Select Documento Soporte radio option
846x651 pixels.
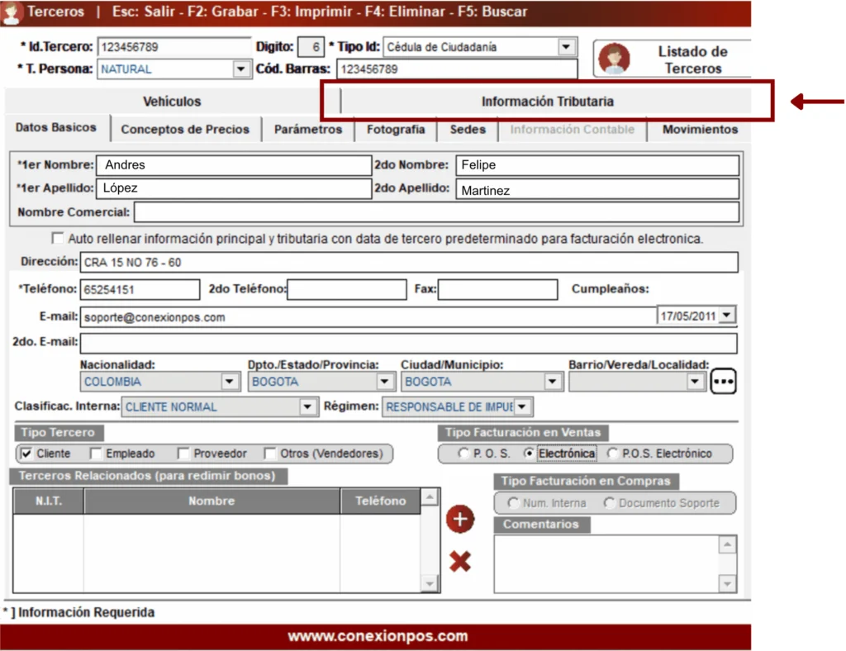click(x=609, y=502)
